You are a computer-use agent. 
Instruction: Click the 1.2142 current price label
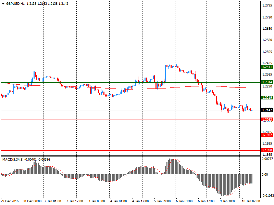point(267,110)
